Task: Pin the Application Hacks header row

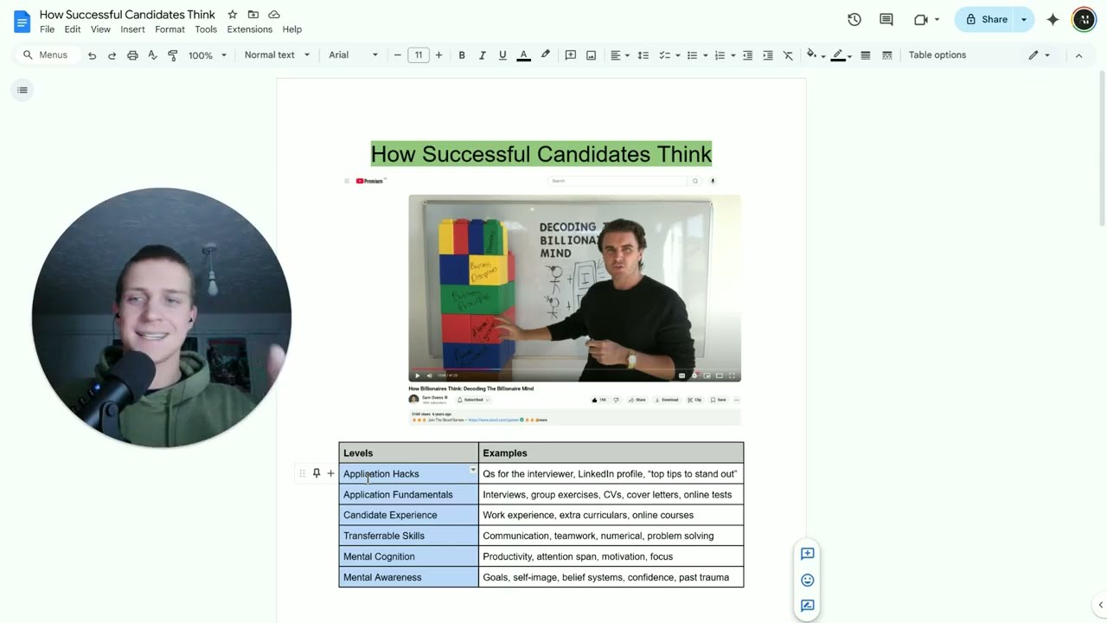Action: [x=317, y=473]
